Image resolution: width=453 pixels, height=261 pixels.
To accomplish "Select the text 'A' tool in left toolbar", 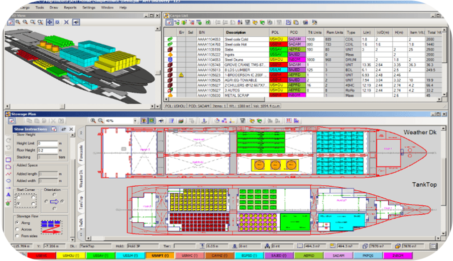I will 9,194.
